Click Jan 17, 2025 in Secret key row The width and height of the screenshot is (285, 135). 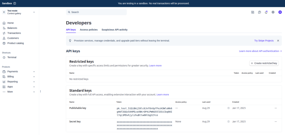click(239, 122)
